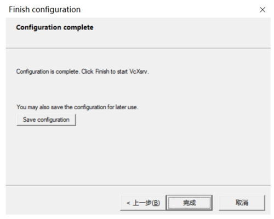Click the 取消 (Cancel) button

point(242,203)
